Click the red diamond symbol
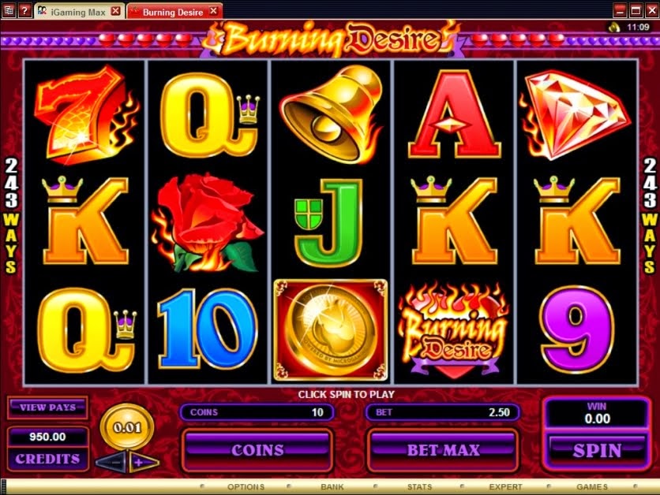 575,114
